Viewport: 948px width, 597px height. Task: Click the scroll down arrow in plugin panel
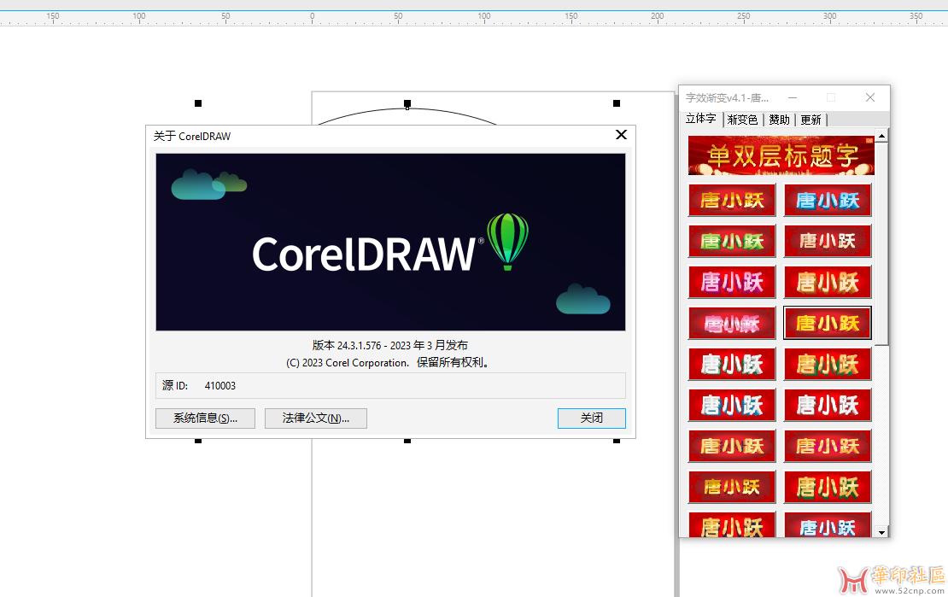(x=882, y=532)
